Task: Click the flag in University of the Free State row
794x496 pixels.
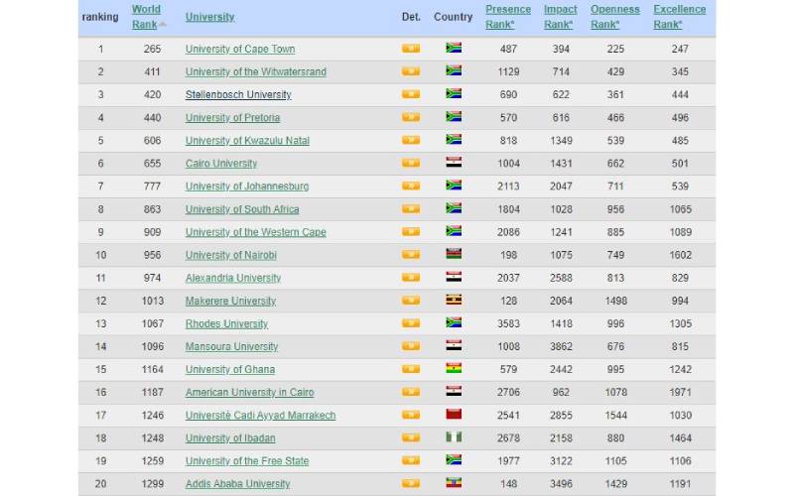Action: click(x=454, y=460)
